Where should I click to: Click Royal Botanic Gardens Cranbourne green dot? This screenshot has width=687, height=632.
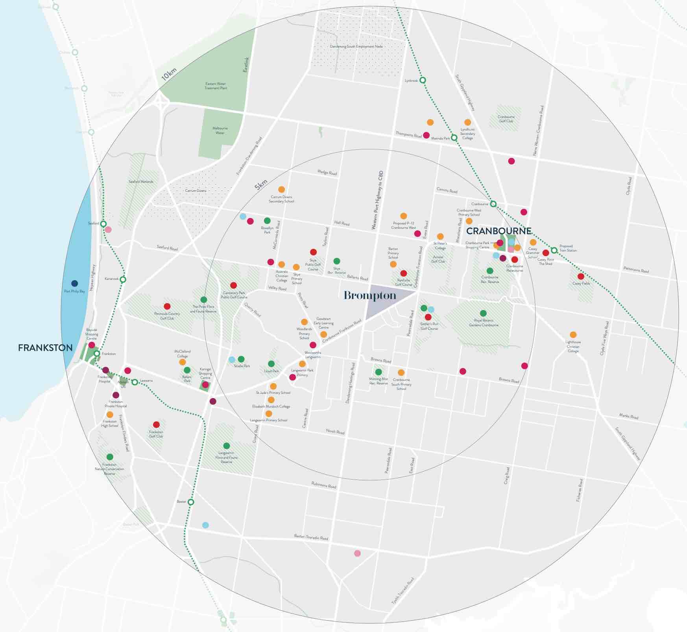483,313
